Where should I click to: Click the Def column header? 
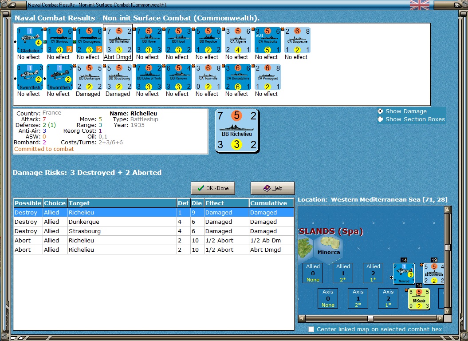coord(183,203)
